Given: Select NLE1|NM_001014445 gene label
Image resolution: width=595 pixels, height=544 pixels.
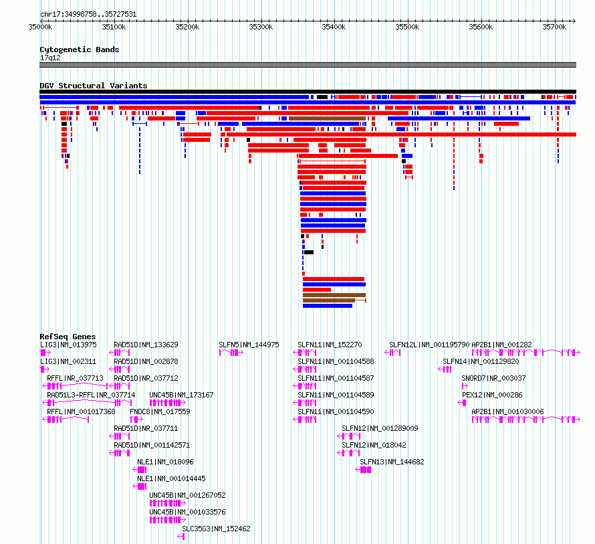Looking at the screenshot, I should coord(172,478).
